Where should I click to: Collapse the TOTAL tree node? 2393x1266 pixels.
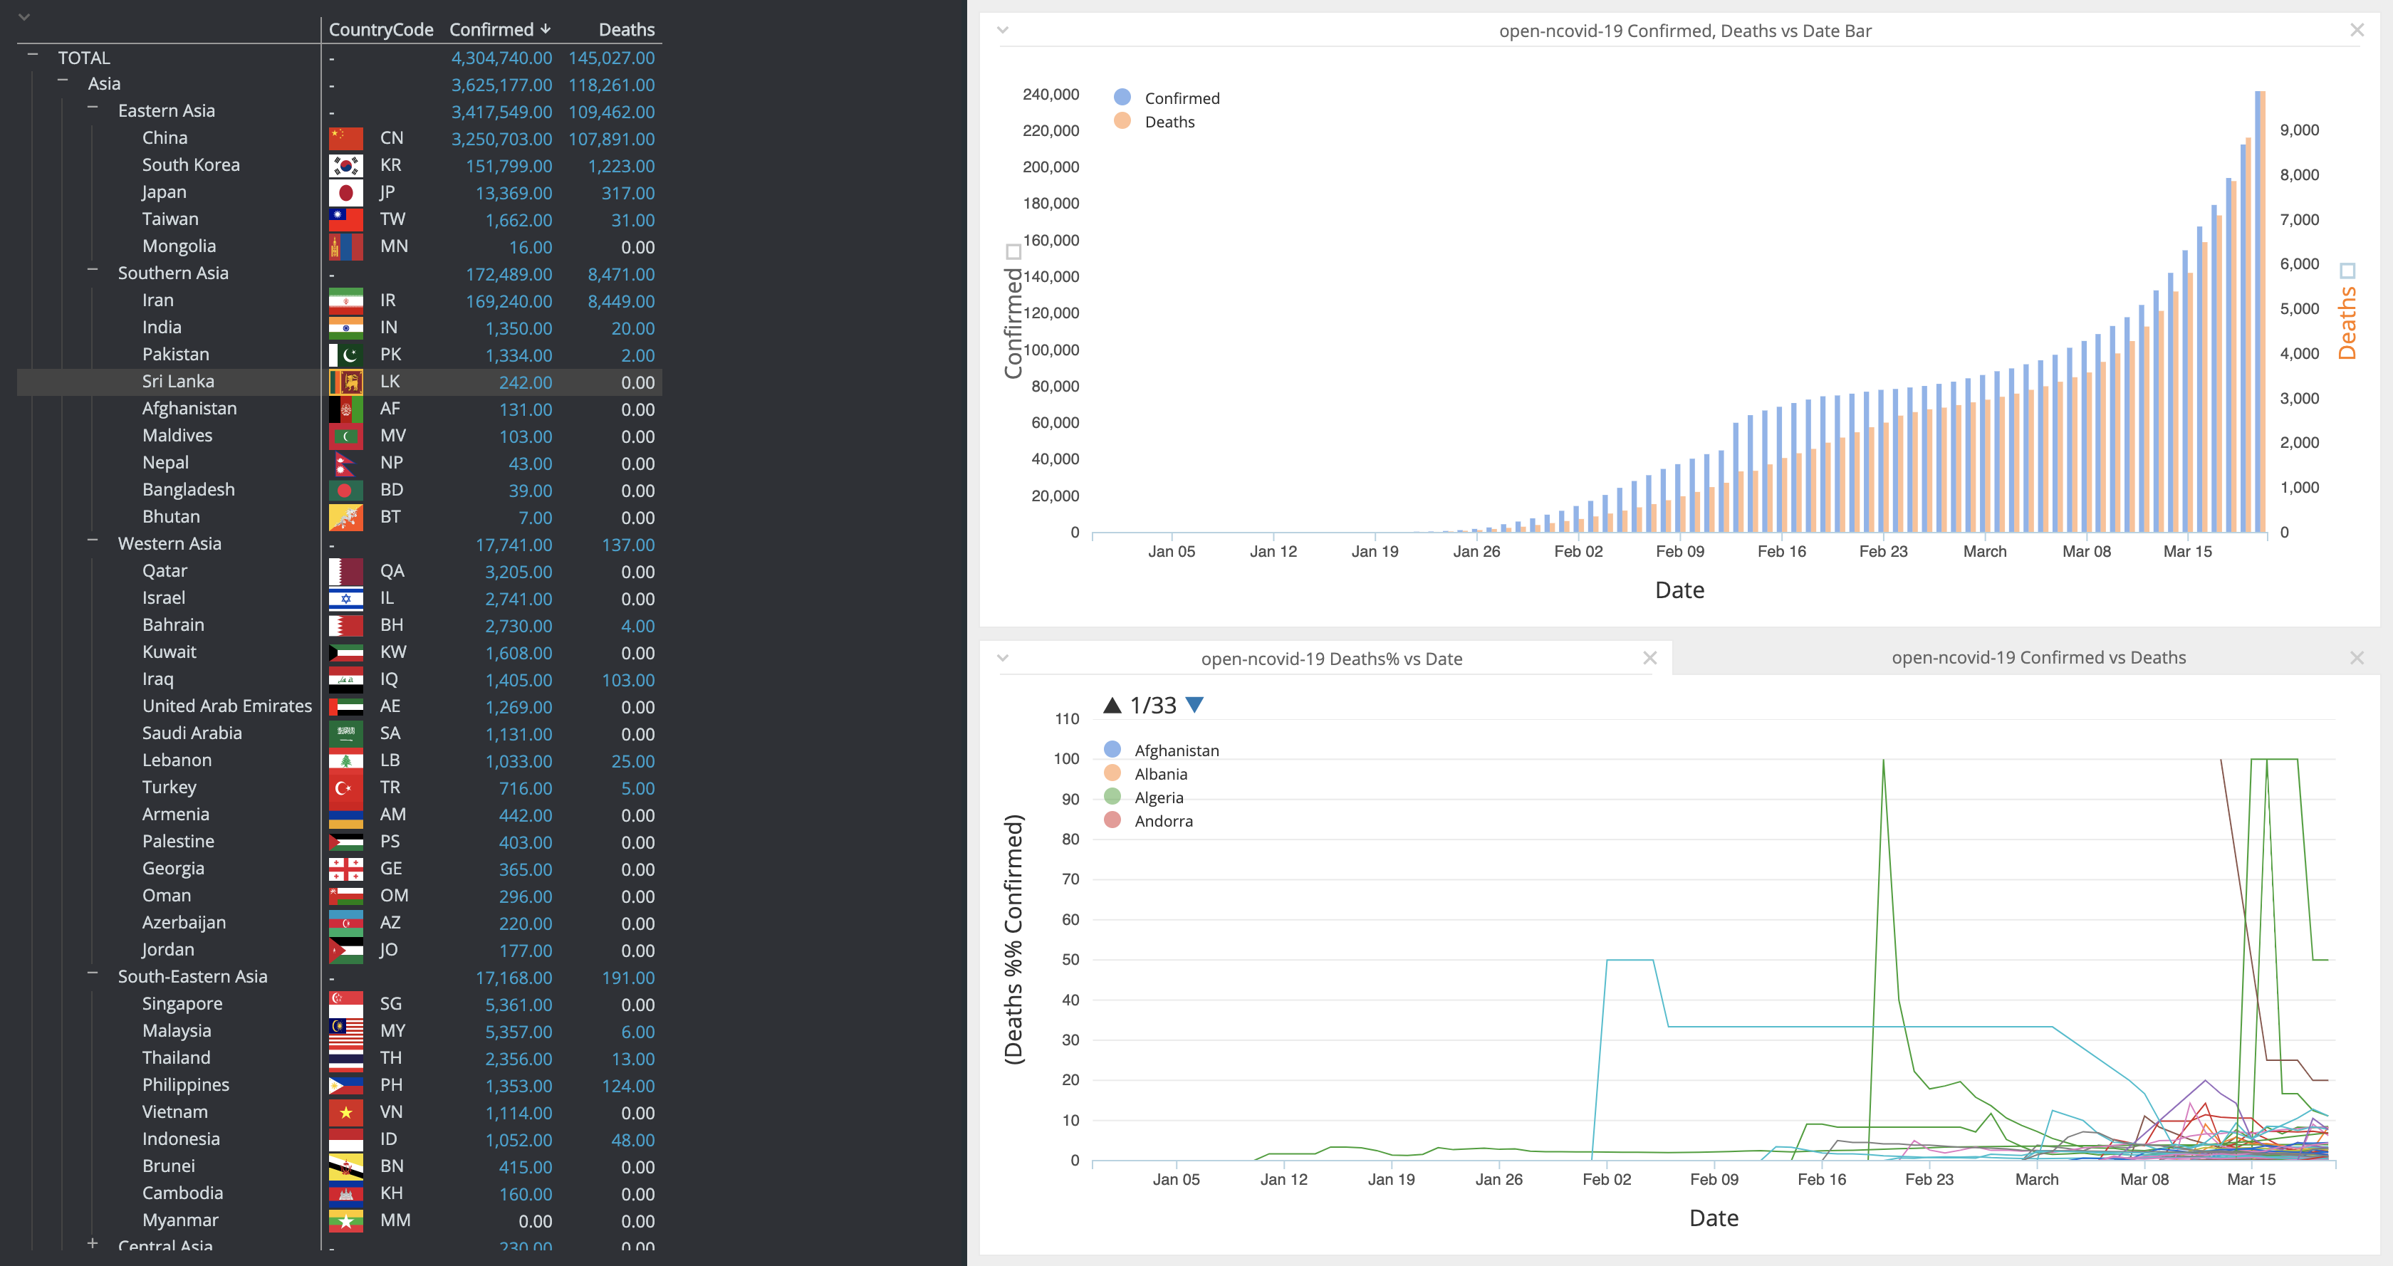click(x=33, y=56)
